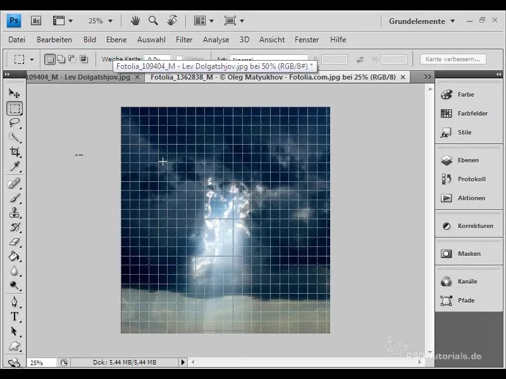Open the Fenster menu
The image size is (506, 379).
tap(307, 40)
